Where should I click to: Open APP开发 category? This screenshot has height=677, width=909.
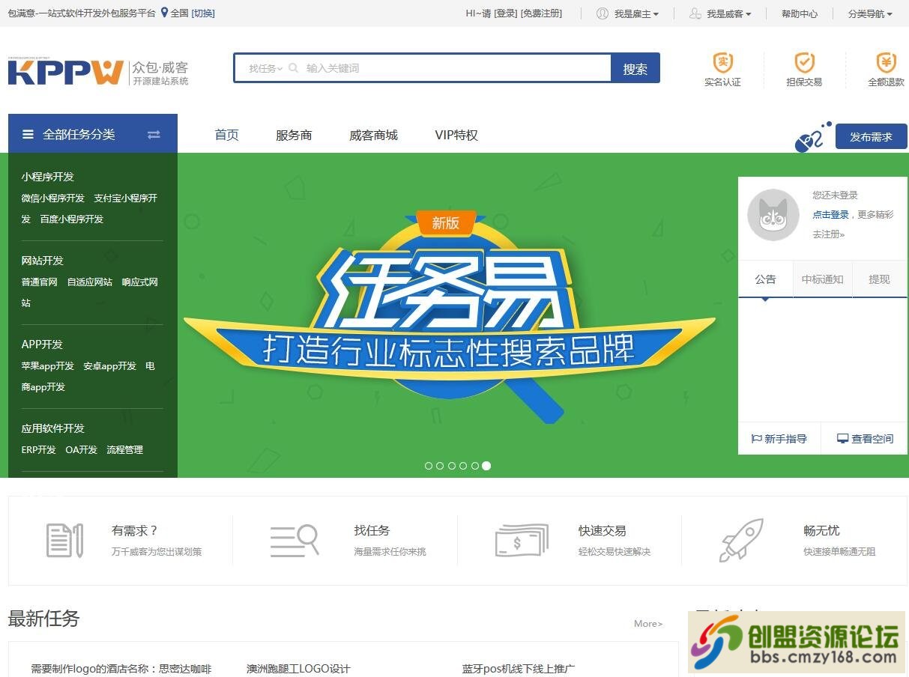[42, 344]
